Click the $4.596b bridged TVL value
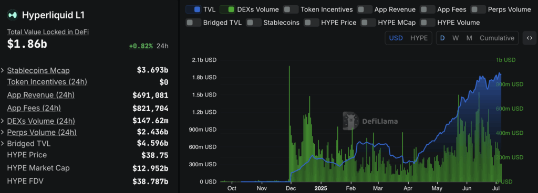 click(152, 143)
